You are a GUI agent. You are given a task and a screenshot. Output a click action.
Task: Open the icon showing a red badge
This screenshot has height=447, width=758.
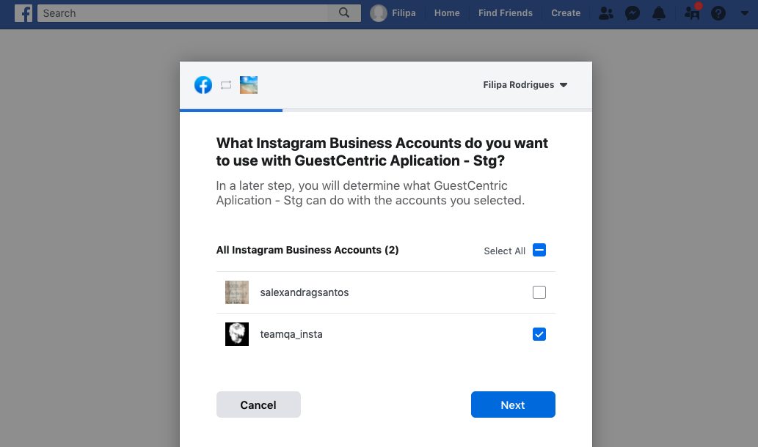[692, 12]
